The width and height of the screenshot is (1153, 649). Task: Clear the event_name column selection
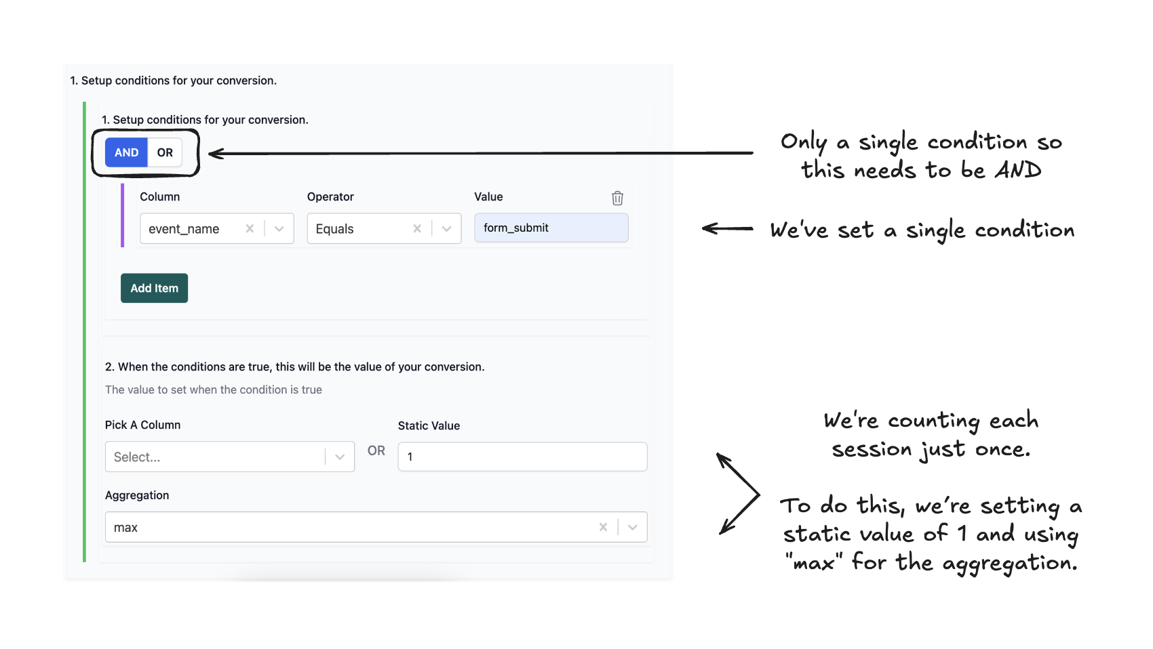pyautogui.click(x=250, y=229)
